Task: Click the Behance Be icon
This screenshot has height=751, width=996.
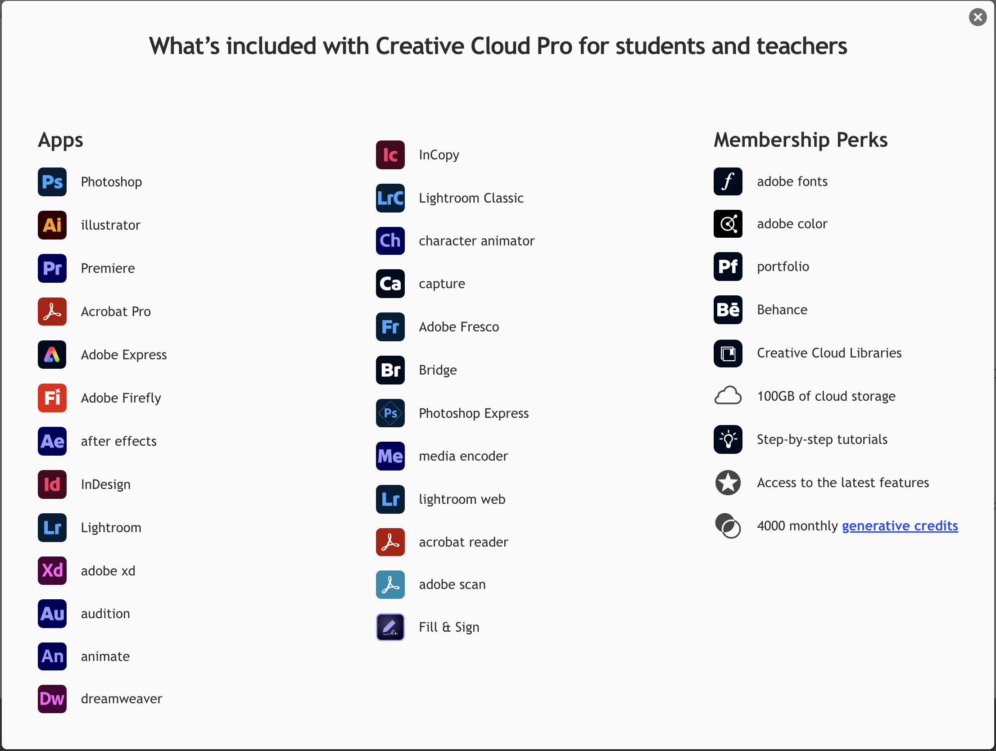Action: point(728,310)
